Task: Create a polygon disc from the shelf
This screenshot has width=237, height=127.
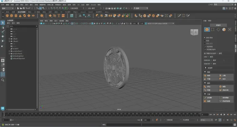Action: click(33, 15)
